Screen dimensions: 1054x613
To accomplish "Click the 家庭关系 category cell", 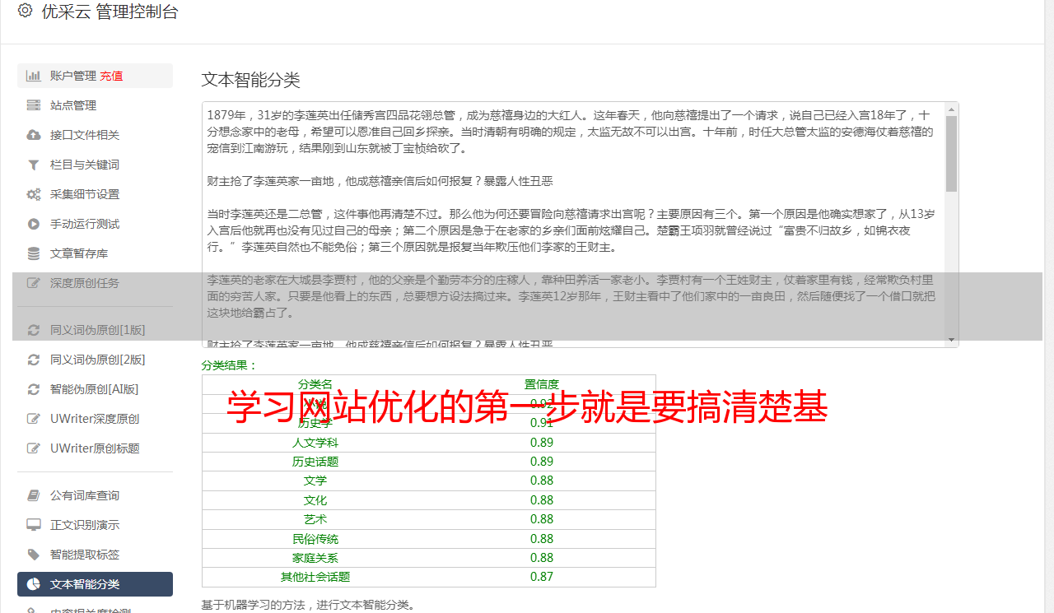I will click(x=315, y=558).
